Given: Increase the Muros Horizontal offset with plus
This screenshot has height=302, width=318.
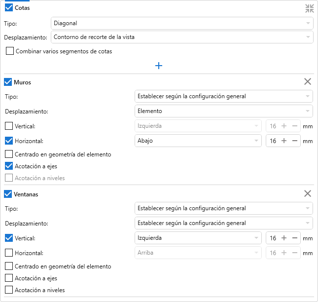Looking at the screenshot, I should pos(284,141).
